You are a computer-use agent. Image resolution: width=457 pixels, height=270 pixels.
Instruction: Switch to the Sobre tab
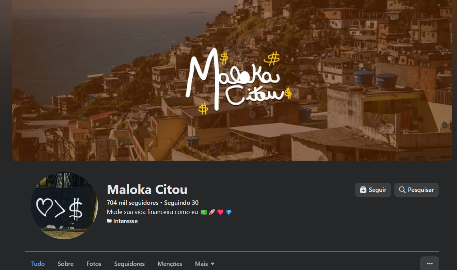(x=65, y=264)
